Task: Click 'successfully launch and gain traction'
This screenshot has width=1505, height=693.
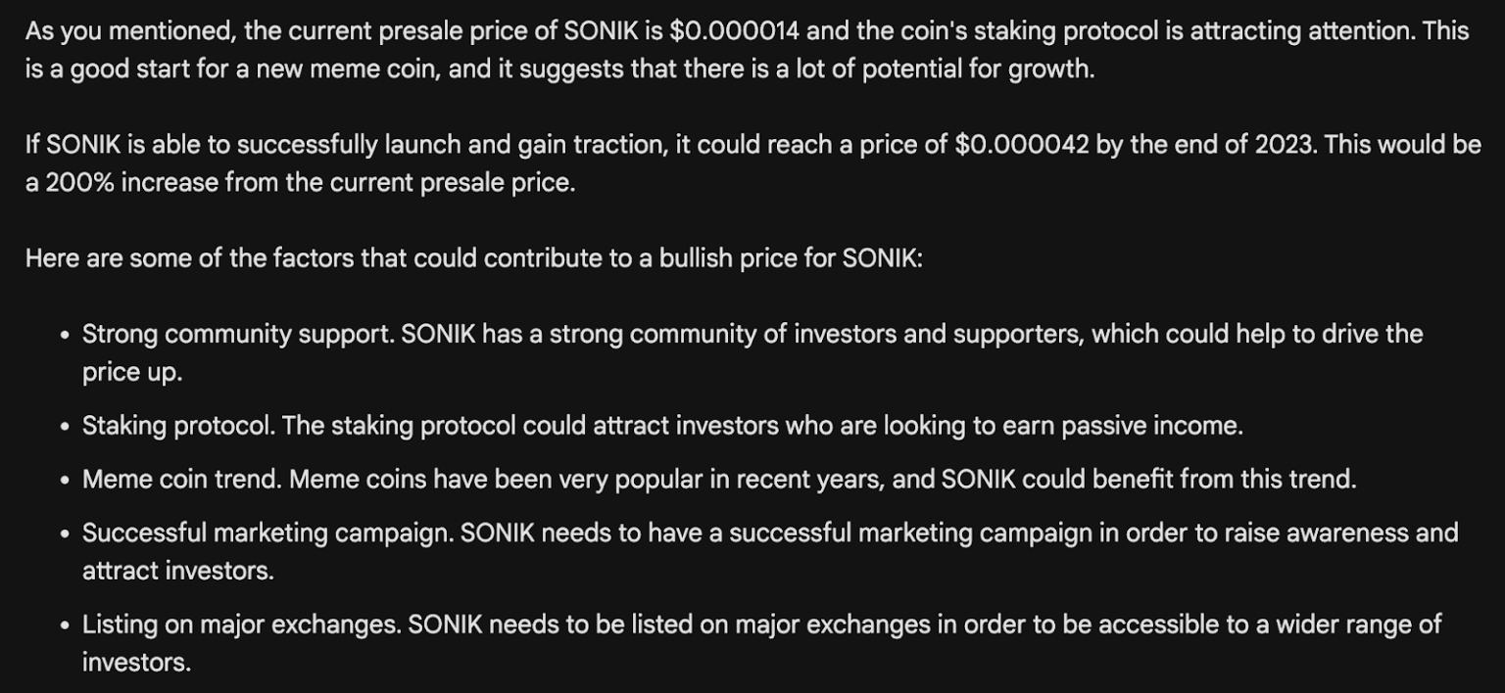Action: click(x=453, y=145)
